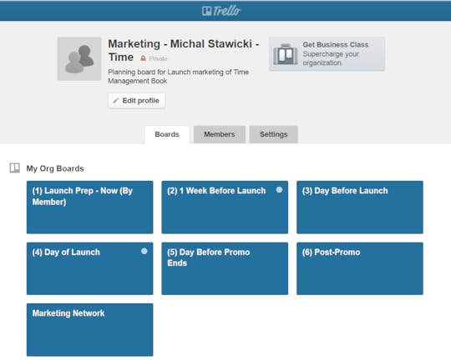Switch to the Members tab

tap(220, 134)
